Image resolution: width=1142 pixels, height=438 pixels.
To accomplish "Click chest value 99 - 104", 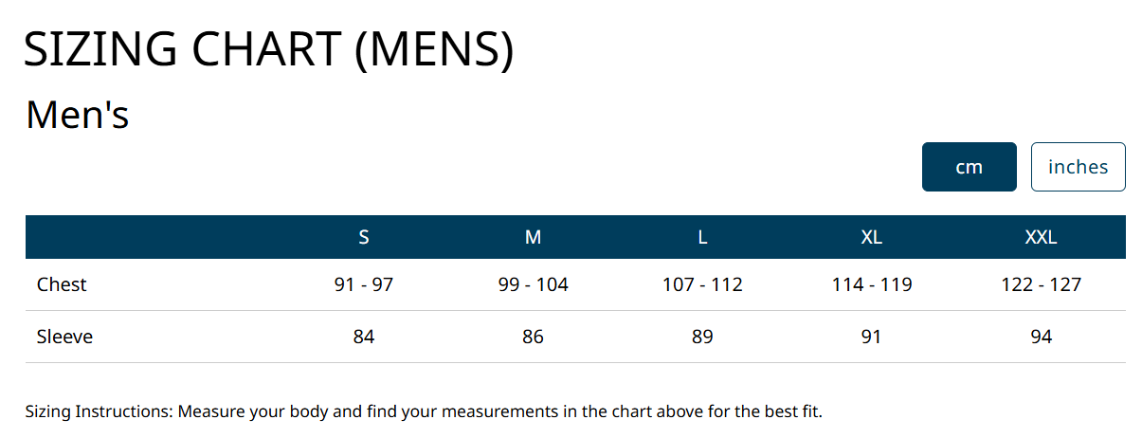I will tap(533, 284).
